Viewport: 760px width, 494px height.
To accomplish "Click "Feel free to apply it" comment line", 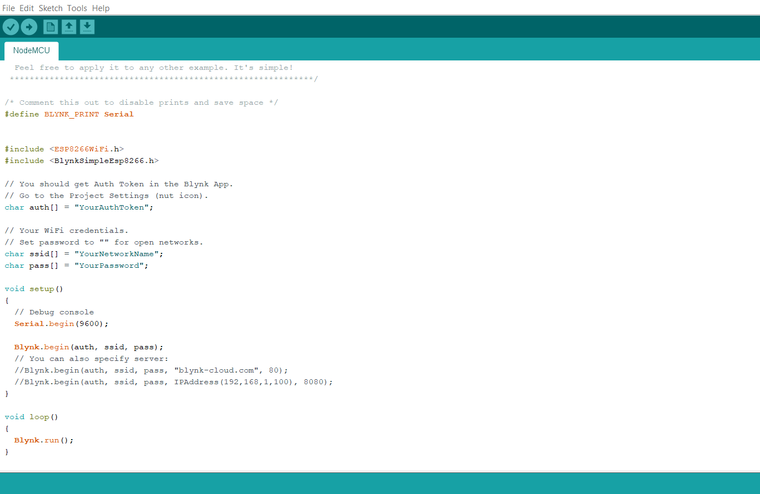I will pos(154,68).
